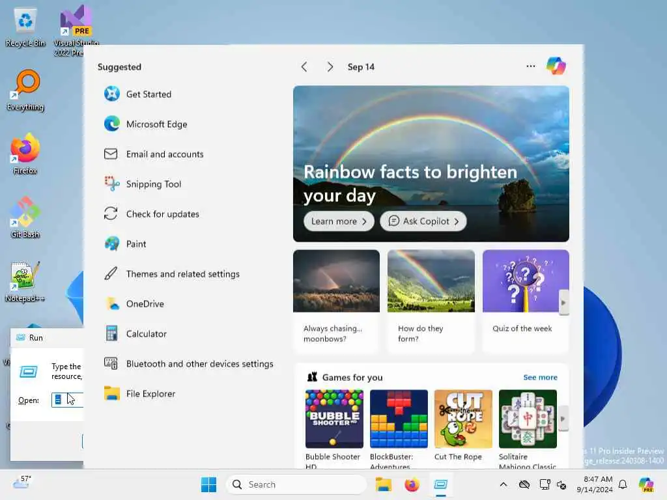Screen dimensions: 667x500
Task: Click the Notepad++ desktop icon
Action: click(x=25, y=281)
